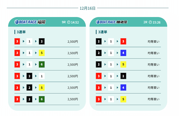179x116 pixels.
Task: Click the BOAT RACE 住之江 logo
Action: [111, 22]
